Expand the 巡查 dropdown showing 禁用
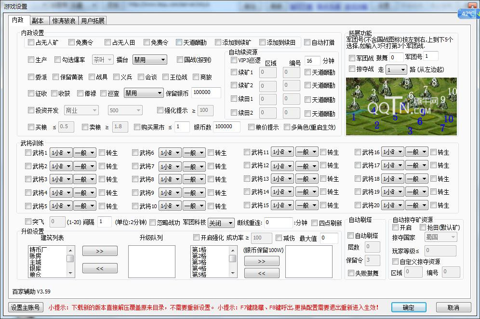Image resolution: width=480 pixels, height=319 pixels. pos(144,93)
